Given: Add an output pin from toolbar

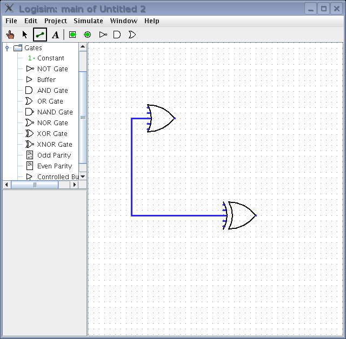Looking at the screenshot, I should [x=88, y=35].
